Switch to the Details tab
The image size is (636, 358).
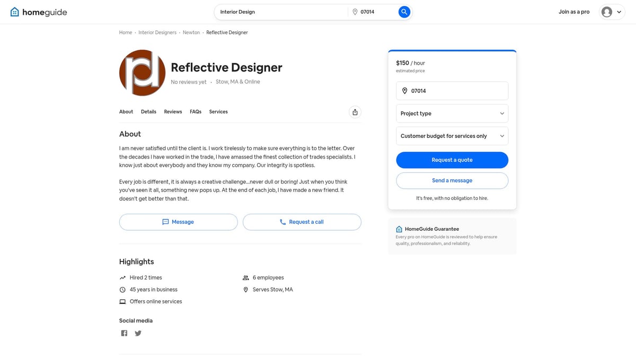(148, 112)
